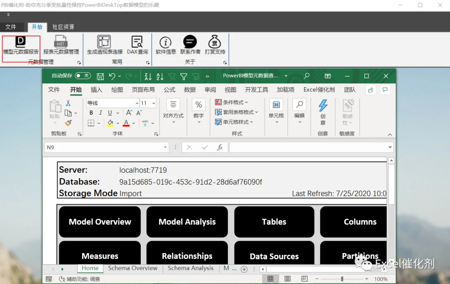450x284 pixels.
Task: Open 报表元数据管理 in PBI ribbon
Action: pyautogui.click(x=61, y=45)
